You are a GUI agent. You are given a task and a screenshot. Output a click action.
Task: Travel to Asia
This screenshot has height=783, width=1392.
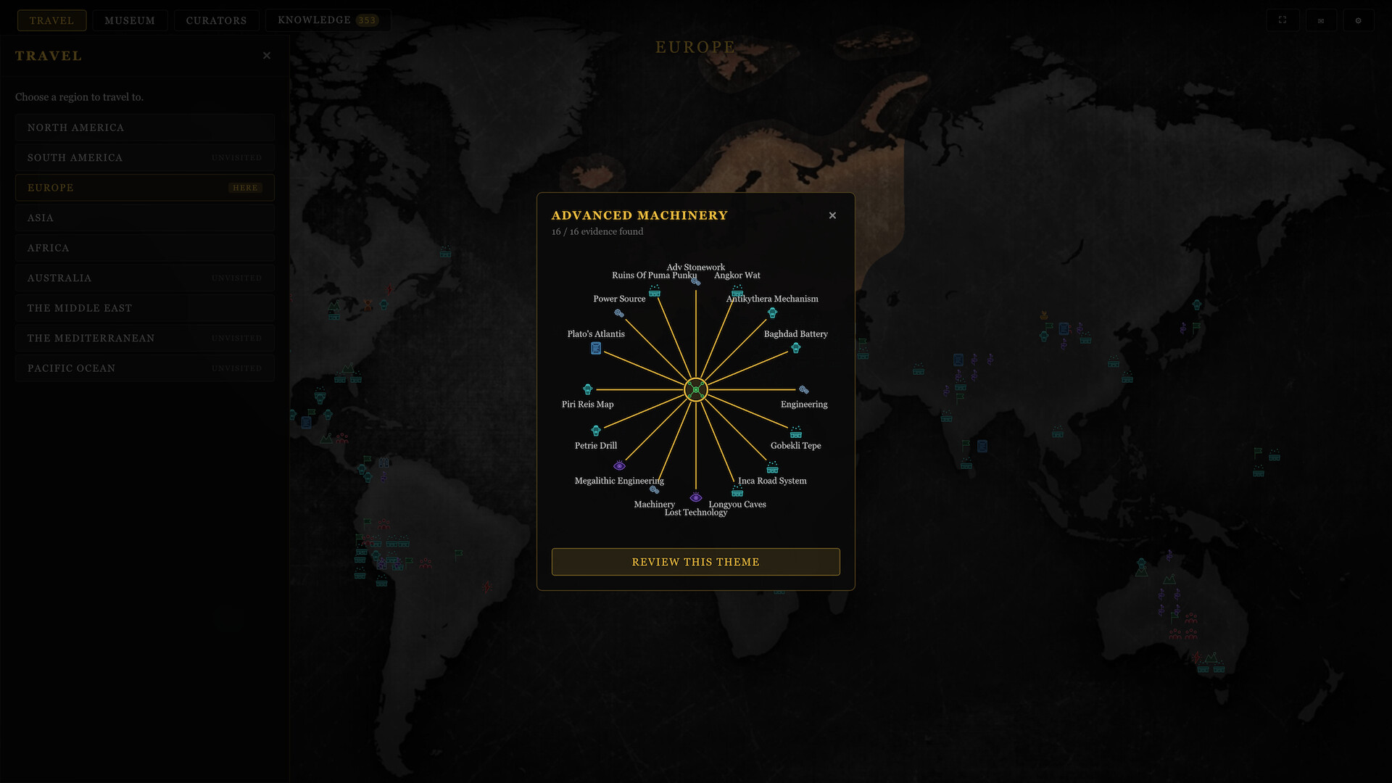coord(145,218)
